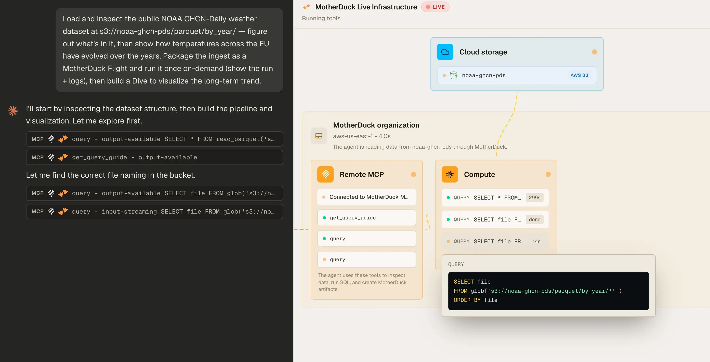The height and width of the screenshot is (362, 710).
Task: Click the LIVE status badge
Action: pos(435,7)
